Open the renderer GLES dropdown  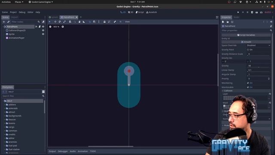(269, 12)
